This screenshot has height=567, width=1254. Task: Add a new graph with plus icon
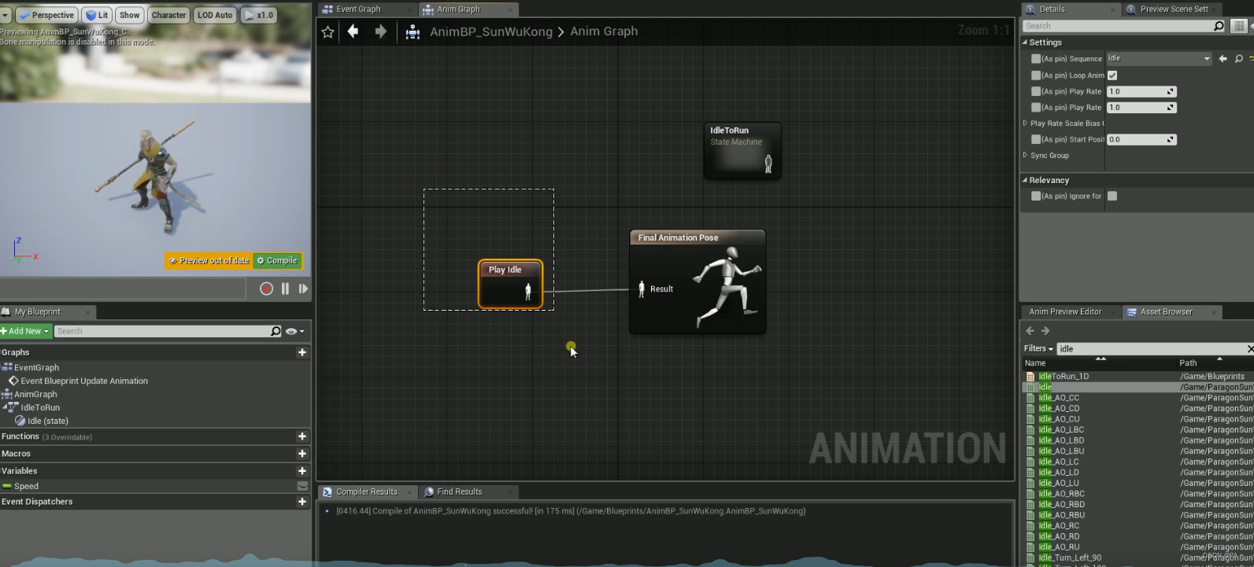301,352
